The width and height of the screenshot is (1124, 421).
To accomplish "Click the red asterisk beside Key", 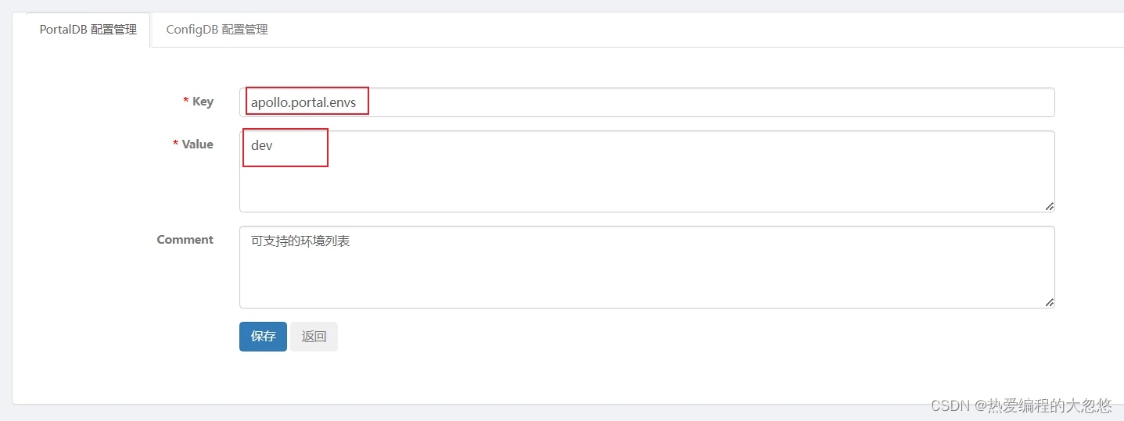I will pos(185,102).
